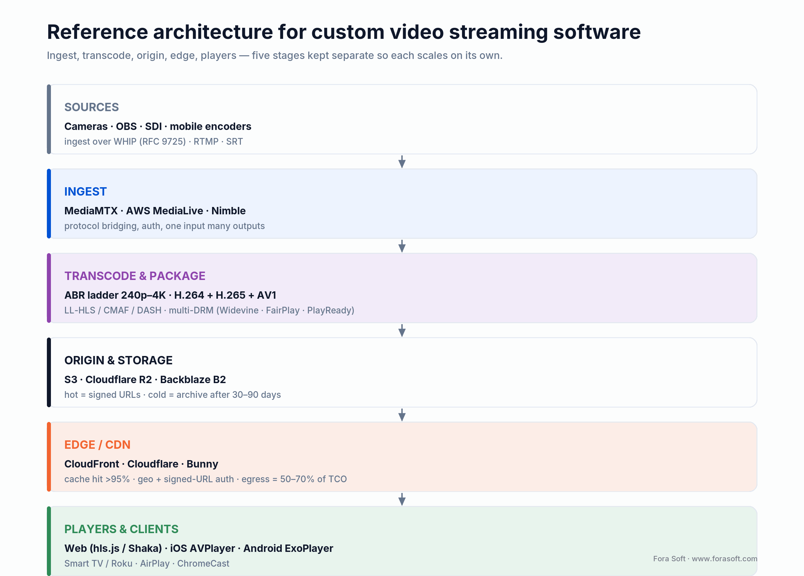804x576 pixels.
Task: Select the SOURCES heading
Action: pos(91,107)
